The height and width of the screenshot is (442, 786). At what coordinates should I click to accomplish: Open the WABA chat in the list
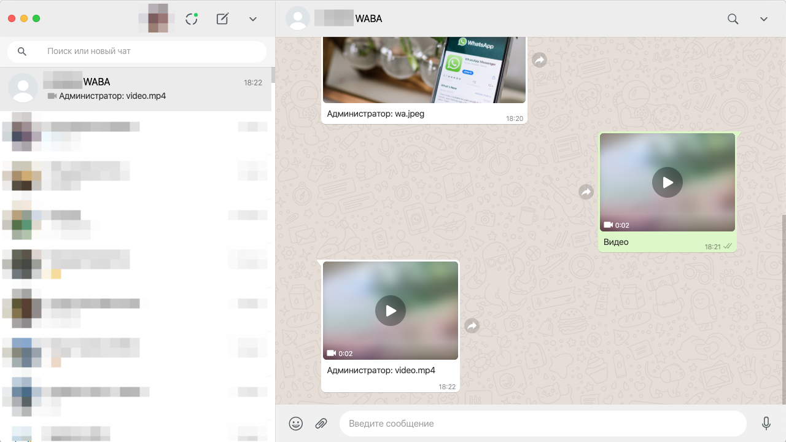136,89
